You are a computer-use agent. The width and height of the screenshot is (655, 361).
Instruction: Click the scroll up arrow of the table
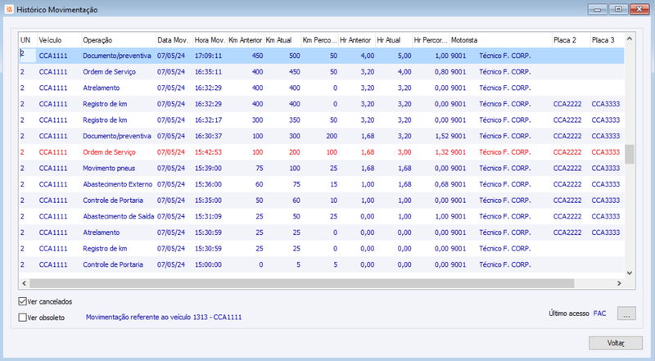(630, 38)
